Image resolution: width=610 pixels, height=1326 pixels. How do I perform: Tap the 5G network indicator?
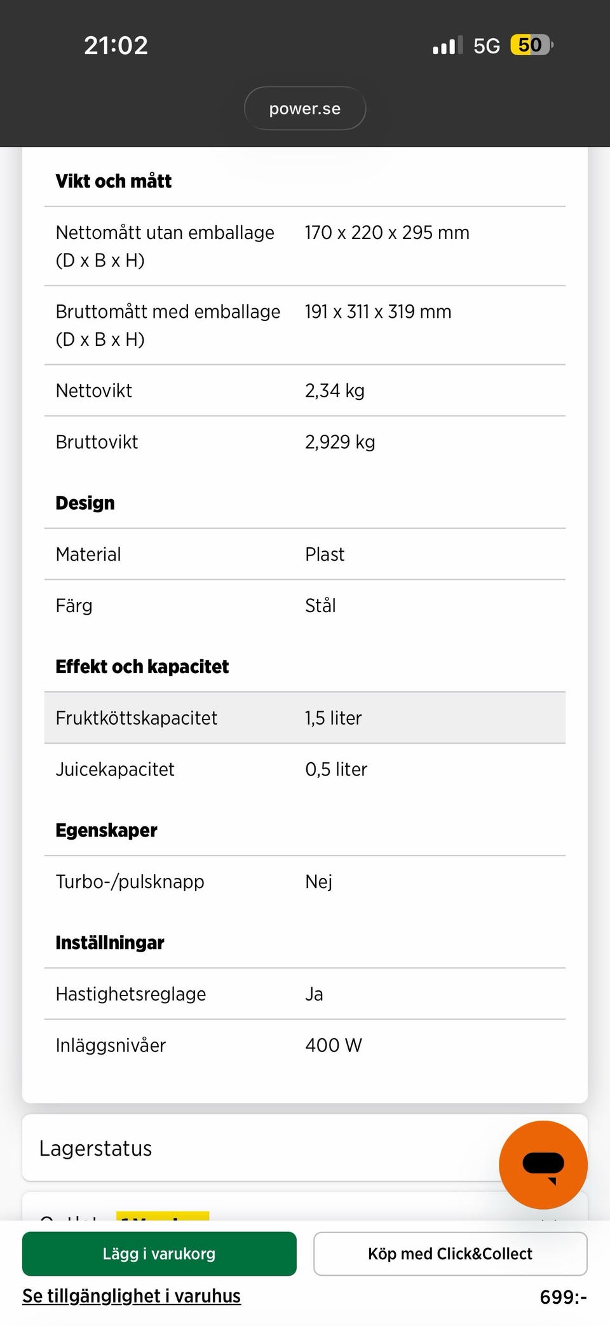point(487,46)
